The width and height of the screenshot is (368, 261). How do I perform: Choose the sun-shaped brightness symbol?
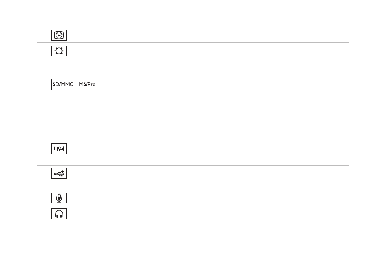[x=59, y=51]
